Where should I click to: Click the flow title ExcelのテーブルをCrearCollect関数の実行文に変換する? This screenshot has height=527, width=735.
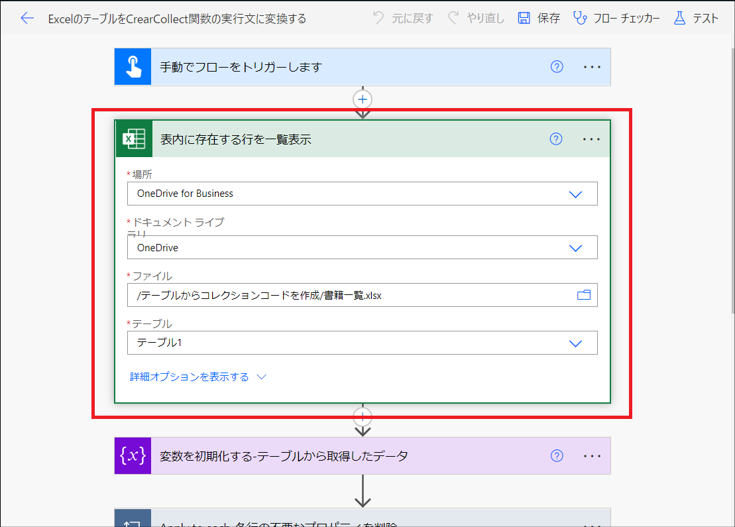177,19
